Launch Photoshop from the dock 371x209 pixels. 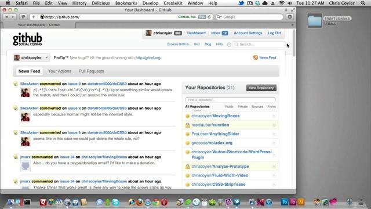coord(285,202)
